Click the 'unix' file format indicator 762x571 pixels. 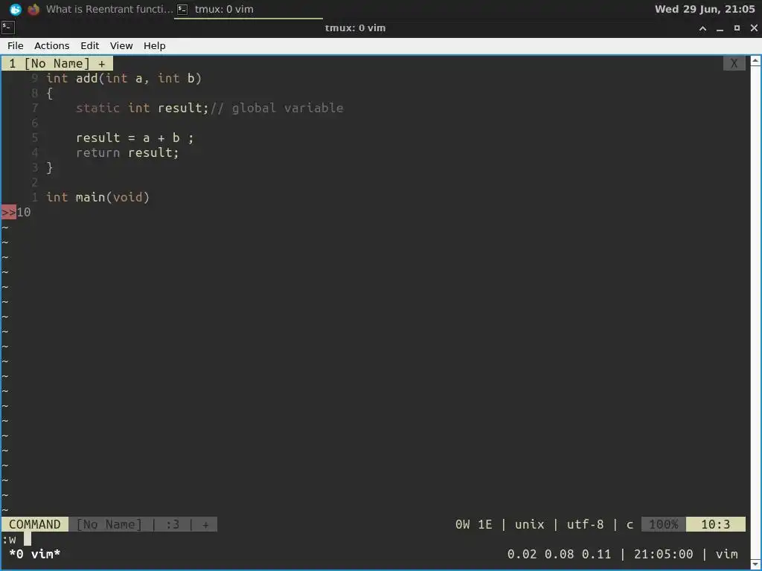tap(529, 524)
